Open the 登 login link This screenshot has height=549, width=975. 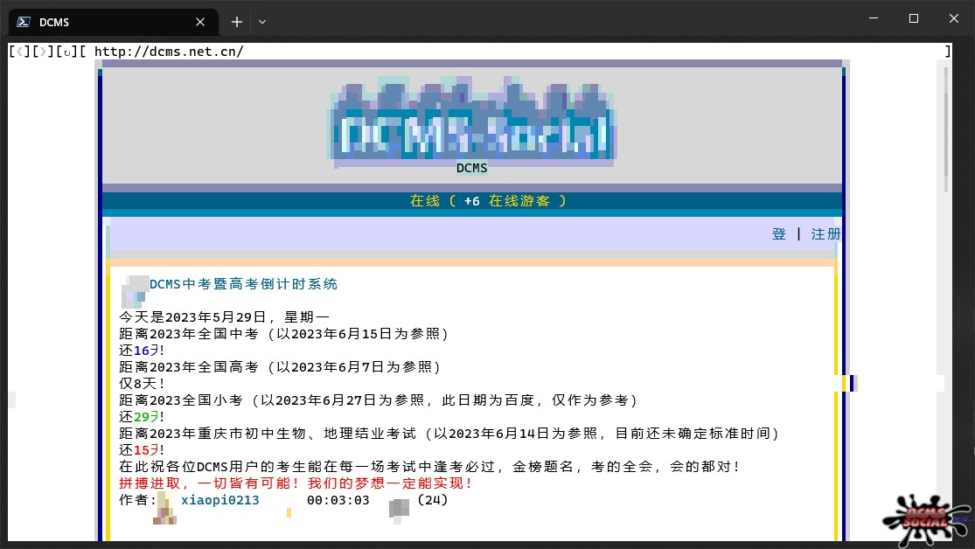779,234
